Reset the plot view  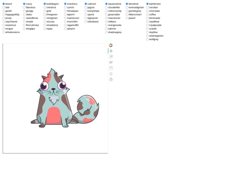tap(111, 74)
